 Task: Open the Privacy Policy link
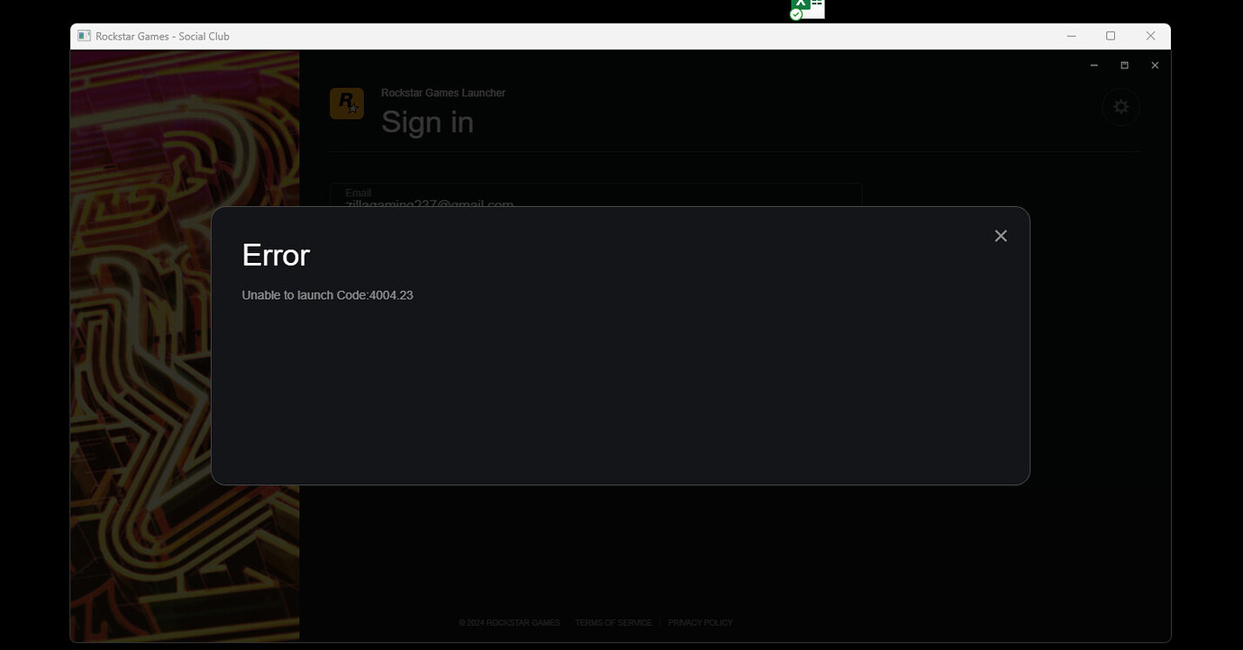point(700,622)
